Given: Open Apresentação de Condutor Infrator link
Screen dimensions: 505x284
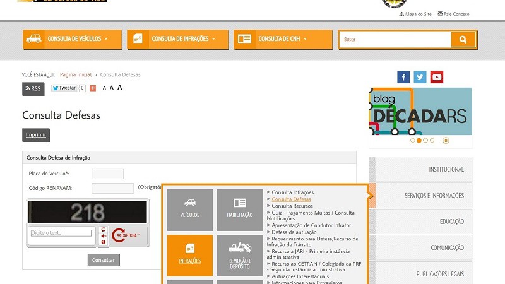Looking at the screenshot, I should click(x=311, y=225).
